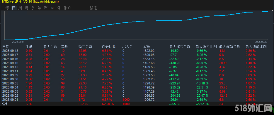The image size is (274, 115).
Task: Open the 备 tab
Action: 59,8
